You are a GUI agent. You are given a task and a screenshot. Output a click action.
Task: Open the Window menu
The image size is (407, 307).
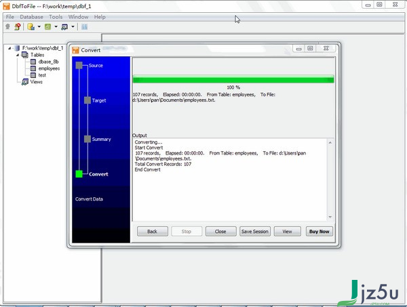78,17
